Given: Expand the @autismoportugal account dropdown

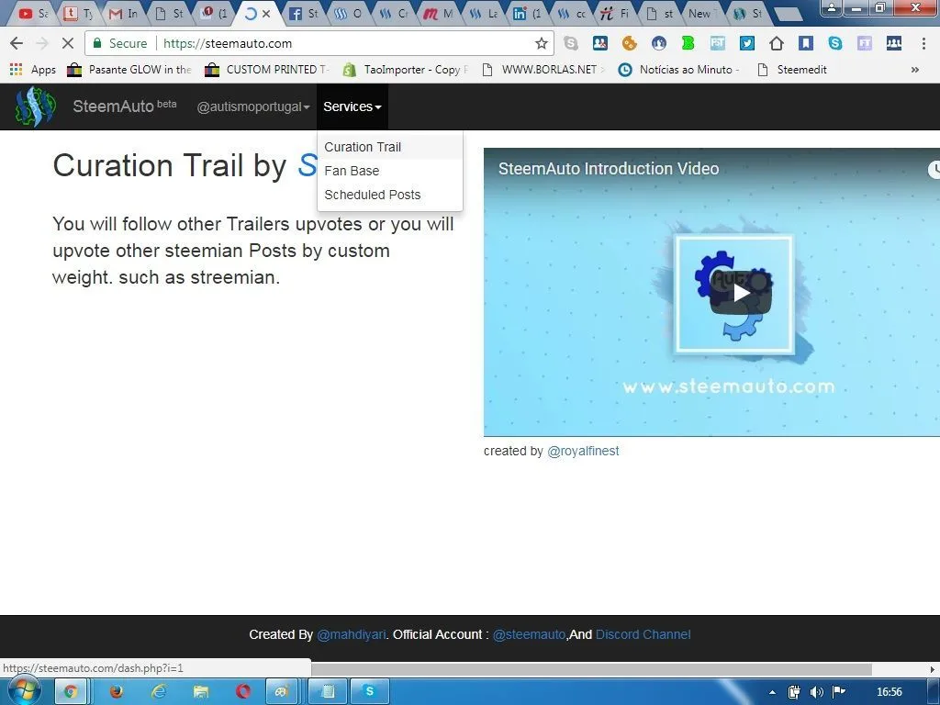Looking at the screenshot, I should [x=253, y=106].
